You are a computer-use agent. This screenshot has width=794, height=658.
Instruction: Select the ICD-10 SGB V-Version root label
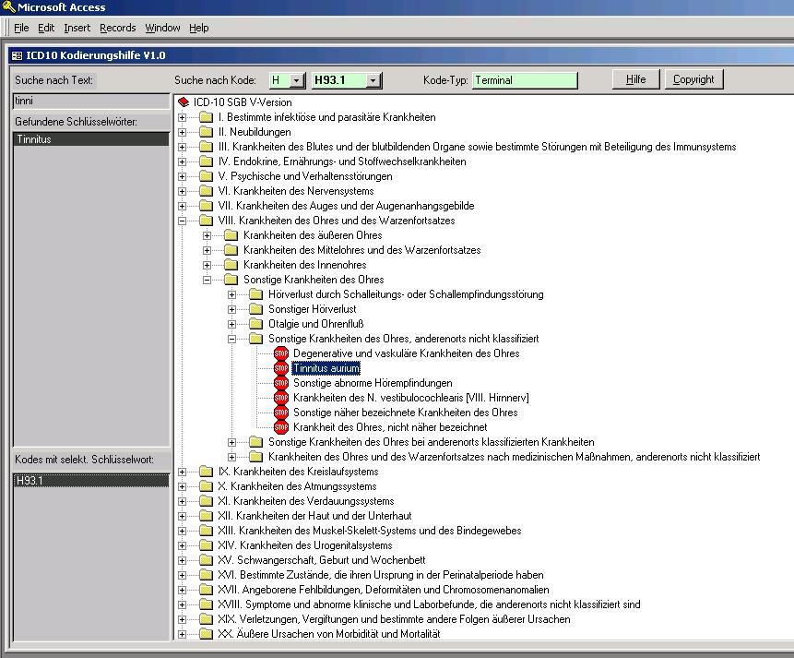(243, 102)
